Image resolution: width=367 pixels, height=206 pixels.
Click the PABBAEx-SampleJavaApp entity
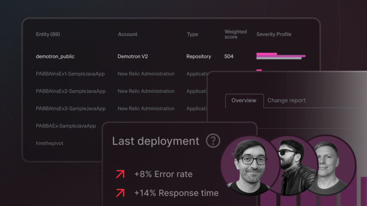pos(66,126)
